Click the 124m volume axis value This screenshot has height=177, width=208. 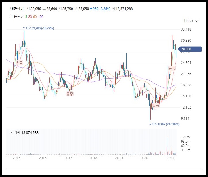185,137
